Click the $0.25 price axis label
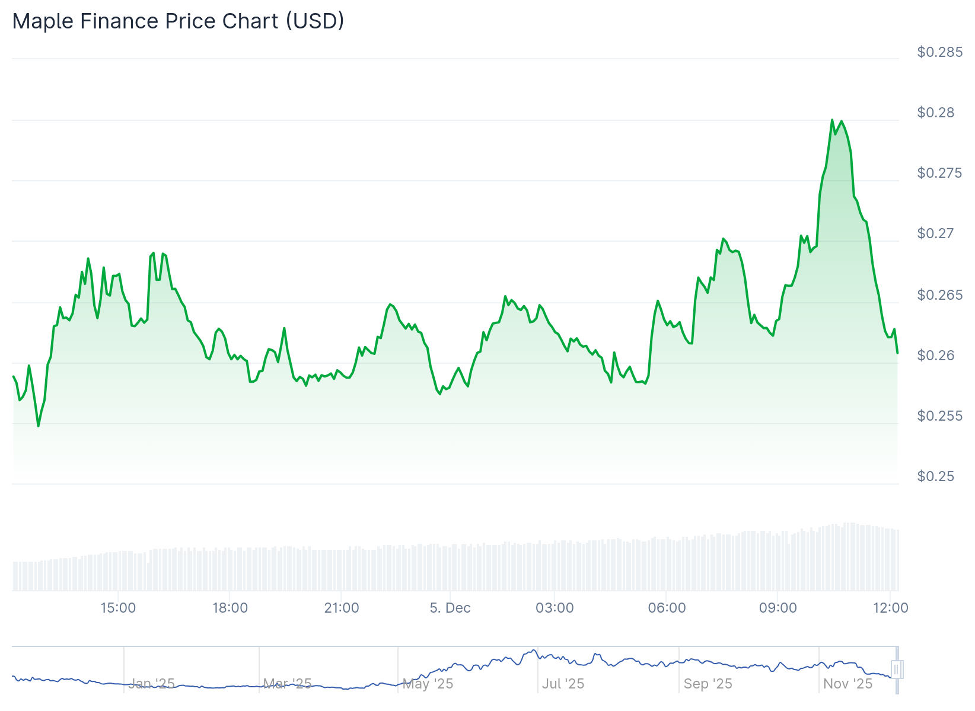The width and height of the screenshot is (975, 711). tap(936, 476)
